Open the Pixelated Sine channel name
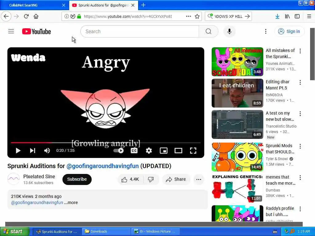315x236 pixels. point(39,176)
